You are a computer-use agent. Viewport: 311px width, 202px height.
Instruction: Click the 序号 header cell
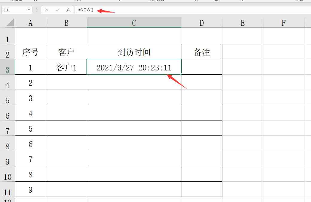click(31, 52)
